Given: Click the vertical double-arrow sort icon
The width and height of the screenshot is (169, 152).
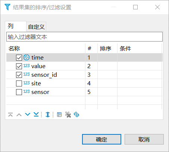Looking at the screenshot, I should pyautogui.click(x=48, y=115).
